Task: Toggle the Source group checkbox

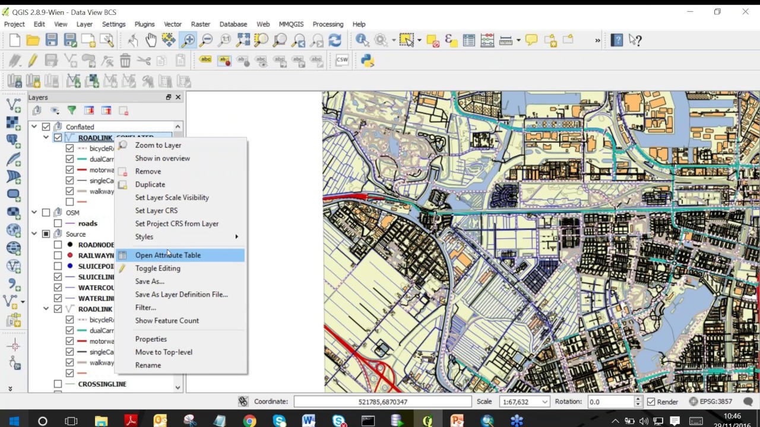Action: 46,234
